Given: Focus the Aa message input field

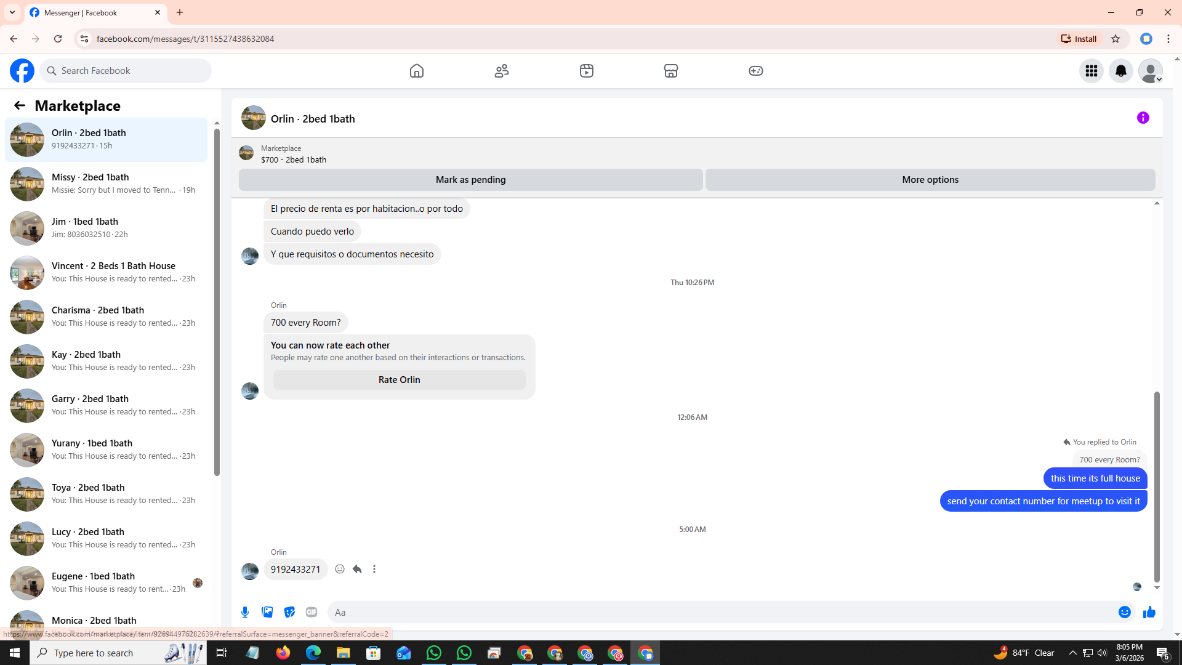Looking at the screenshot, I should point(720,612).
